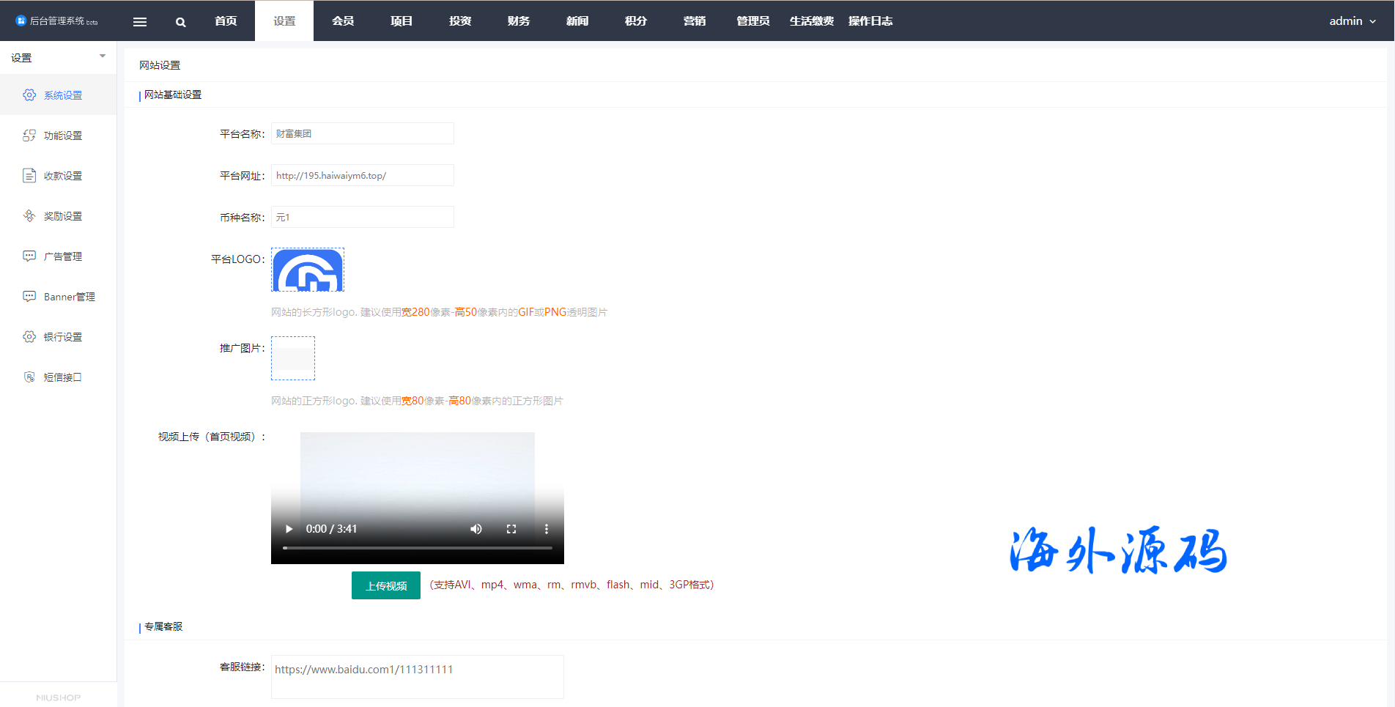Click the video progress bar
1395x707 pixels.
418,548
